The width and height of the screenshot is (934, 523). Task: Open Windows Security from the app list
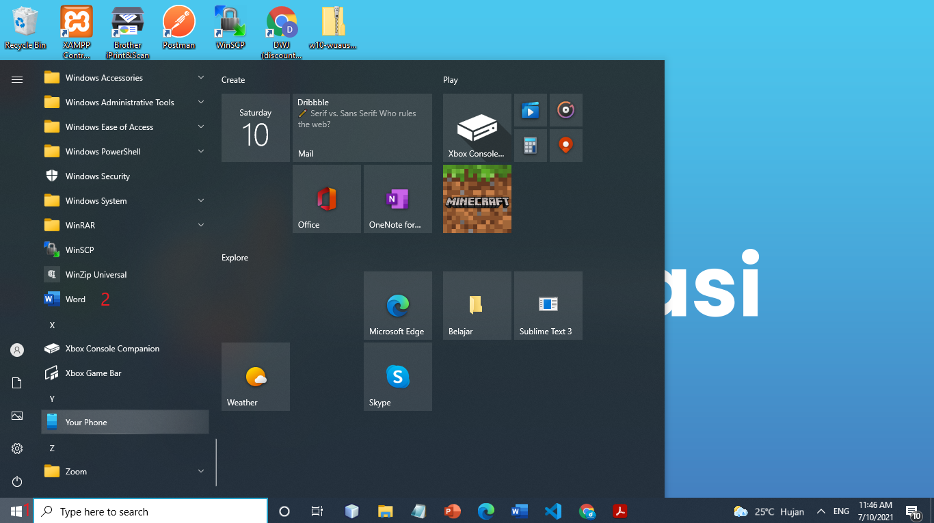[125, 176]
